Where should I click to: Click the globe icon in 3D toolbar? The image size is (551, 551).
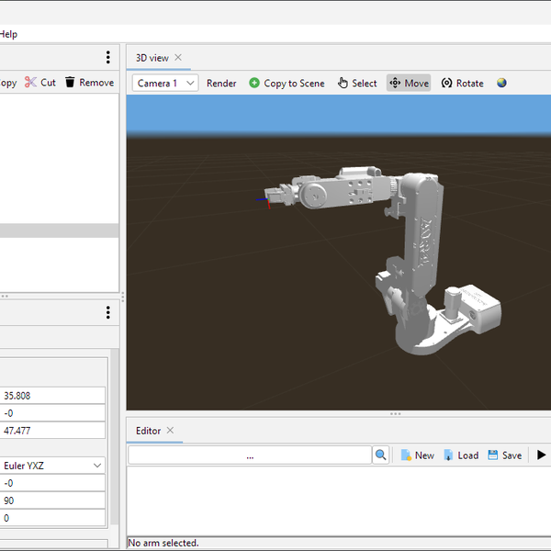pyautogui.click(x=501, y=83)
